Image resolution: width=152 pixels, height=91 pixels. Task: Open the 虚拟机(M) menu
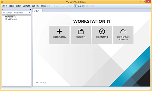point(27,6)
